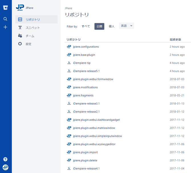Open the help question mark icon

[x=5, y=159]
